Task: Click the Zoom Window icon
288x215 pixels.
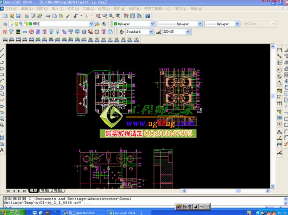Action: (111, 16)
